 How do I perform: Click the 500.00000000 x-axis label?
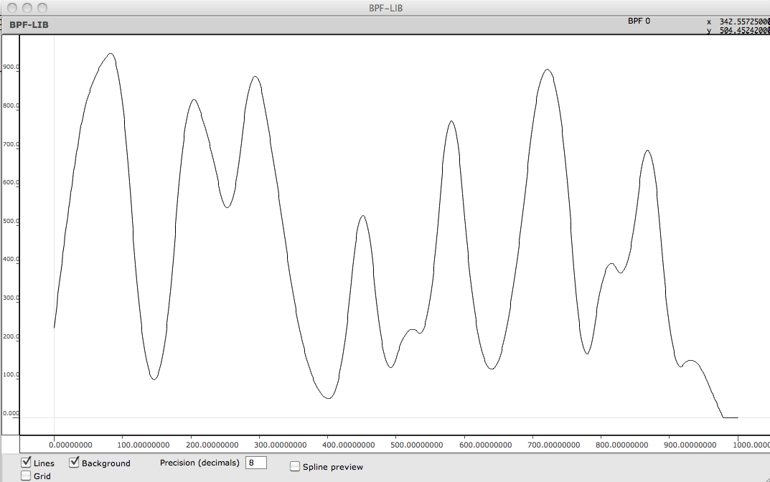point(396,445)
